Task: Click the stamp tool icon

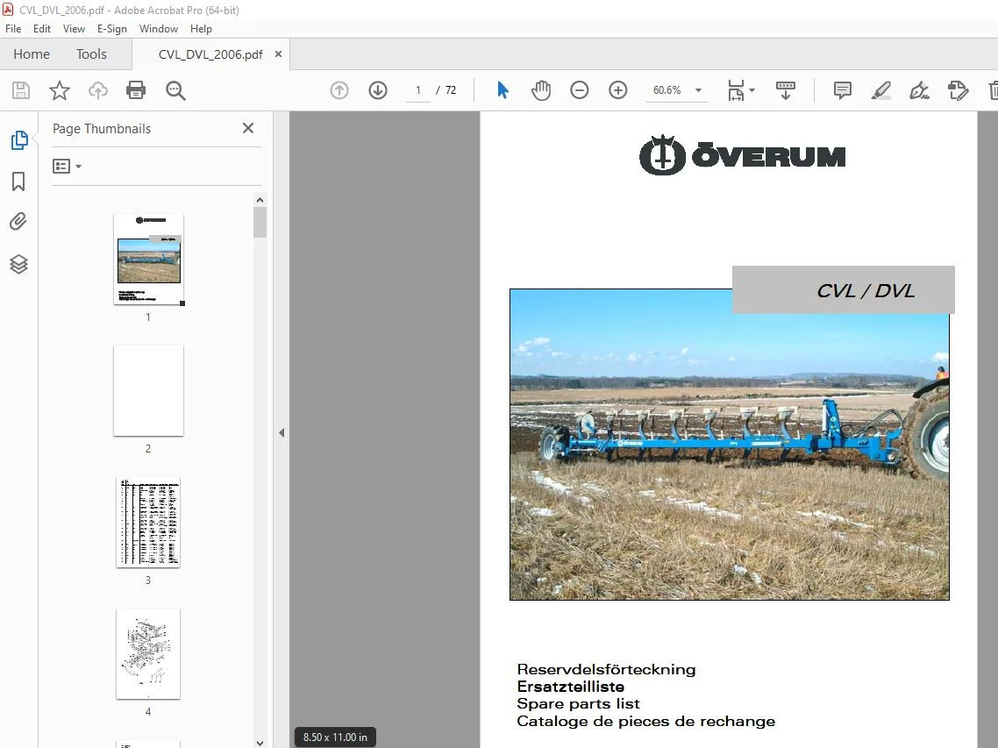Action: 958,90
